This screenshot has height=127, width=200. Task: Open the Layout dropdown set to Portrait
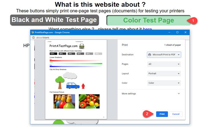point(164,74)
